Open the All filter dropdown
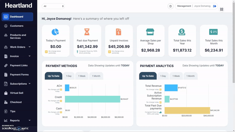This screenshot has height=132, width=235. (53, 6)
